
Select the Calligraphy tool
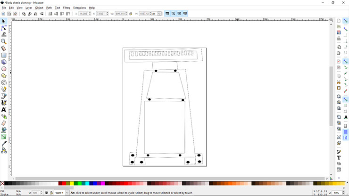coord(4,103)
